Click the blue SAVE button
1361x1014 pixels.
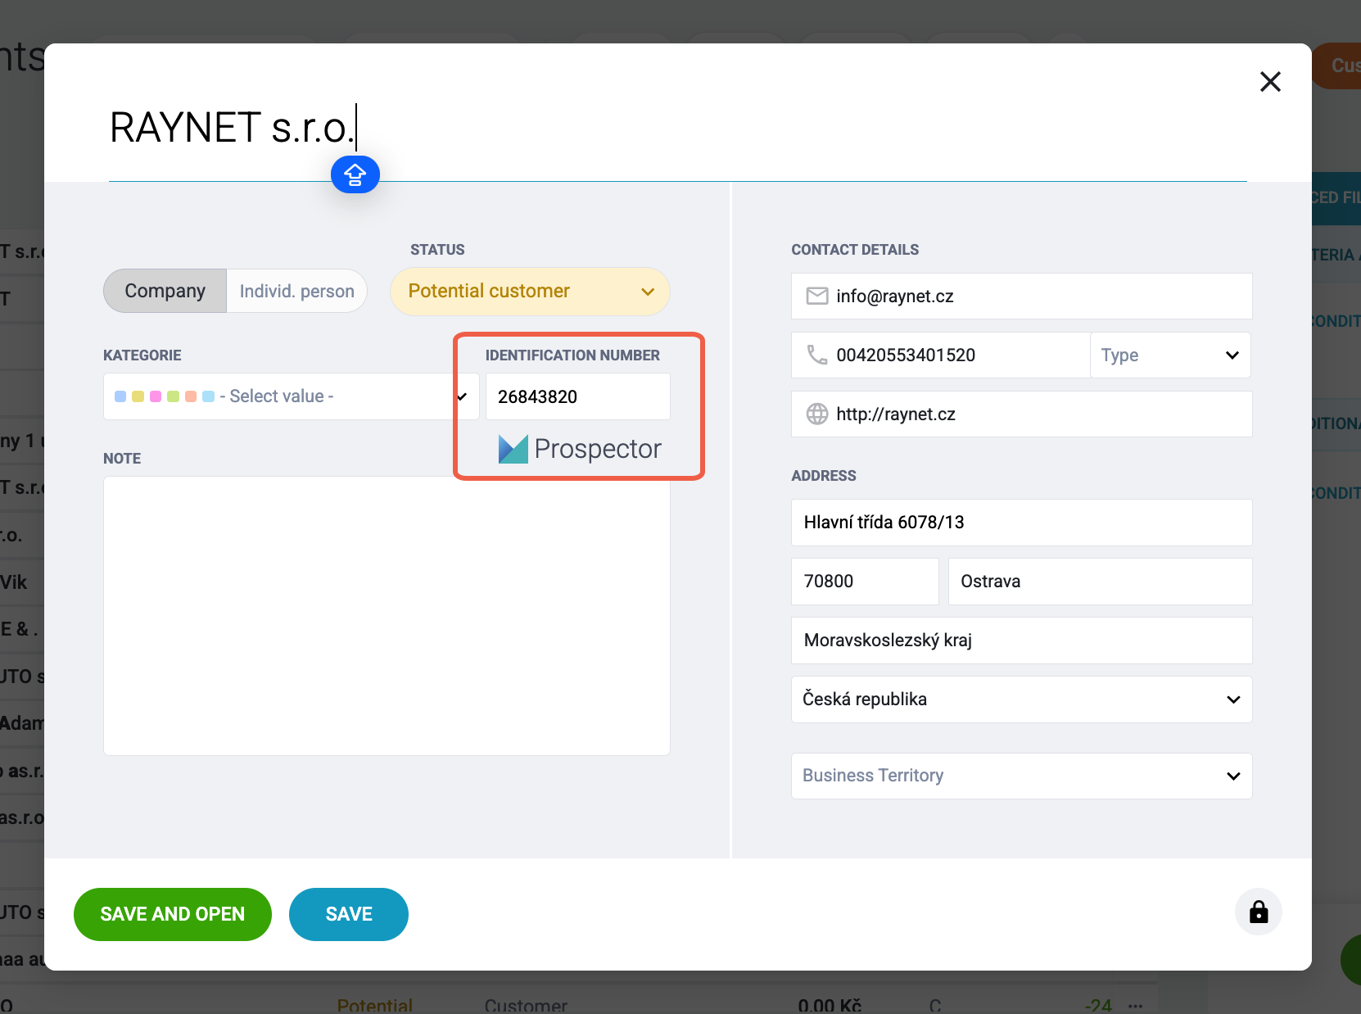point(349,914)
